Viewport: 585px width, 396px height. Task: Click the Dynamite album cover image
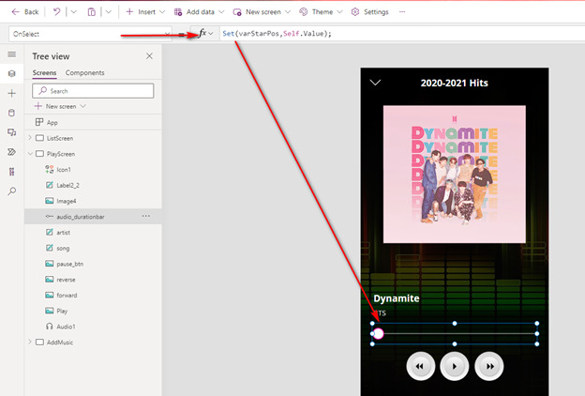click(455, 175)
